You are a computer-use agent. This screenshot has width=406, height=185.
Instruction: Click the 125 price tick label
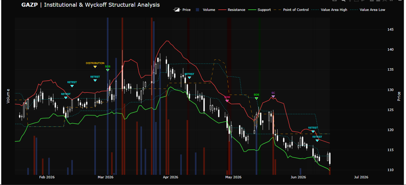pyautogui.click(x=390, y=110)
